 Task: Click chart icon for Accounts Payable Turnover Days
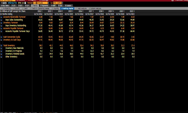coord(1,31)
